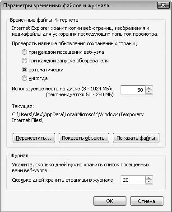Increase disk space with the up arrow
This screenshot has height=212, width=172.
149,88
